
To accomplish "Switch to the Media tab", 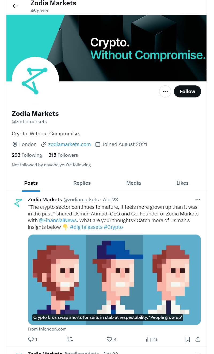I will pos(133,183).
